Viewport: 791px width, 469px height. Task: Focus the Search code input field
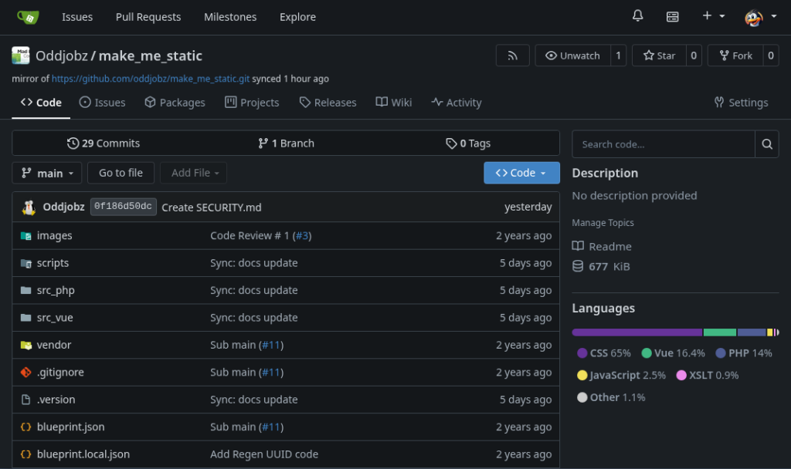tap(663, 144)
